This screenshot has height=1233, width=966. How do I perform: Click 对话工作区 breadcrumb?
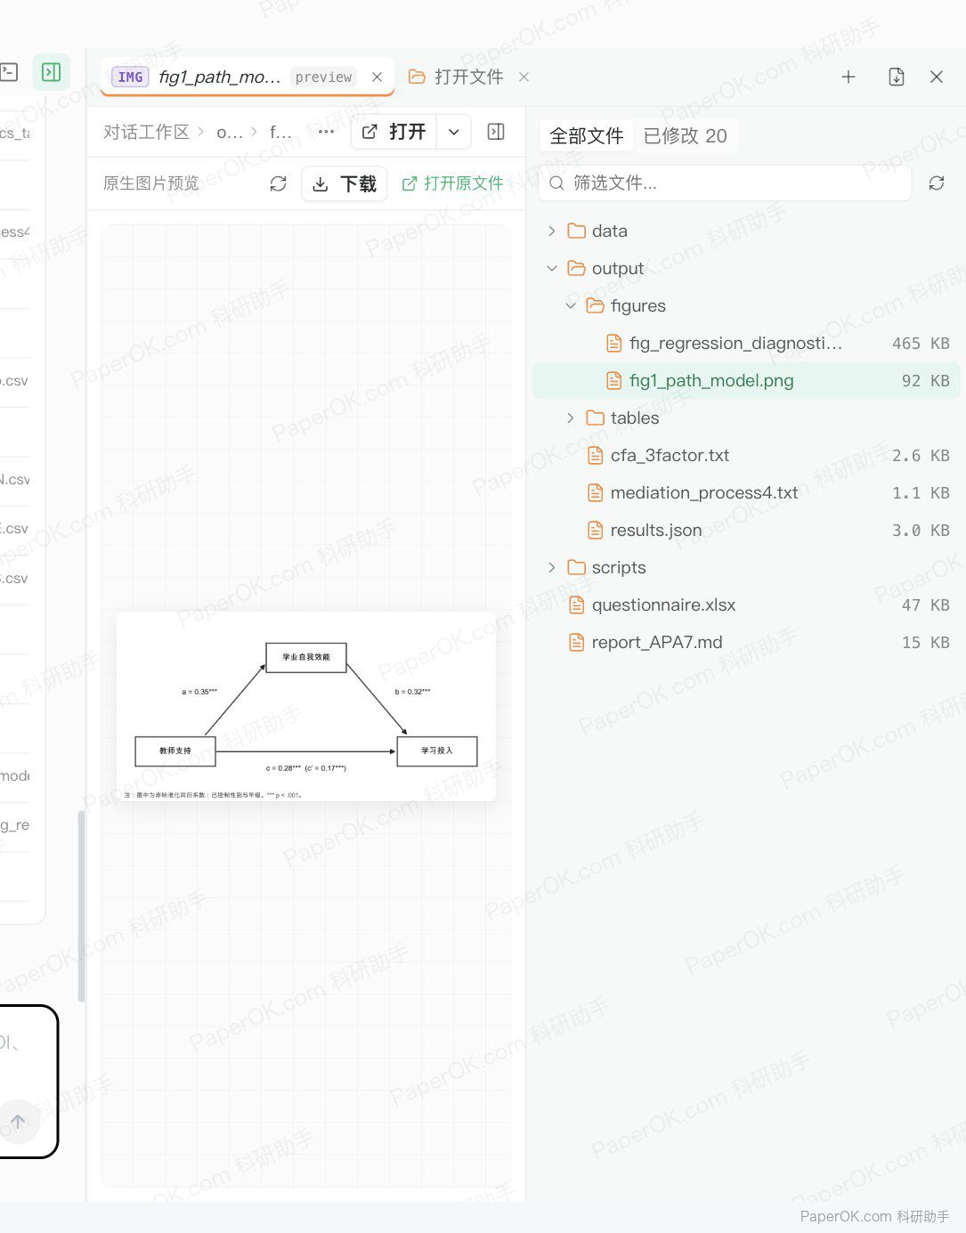coord(146,132)
